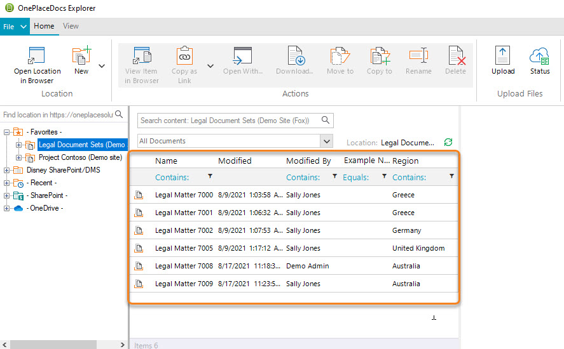
Task: Expand Disney SharePoint/DMS tree node
Action: pos(6,170)
